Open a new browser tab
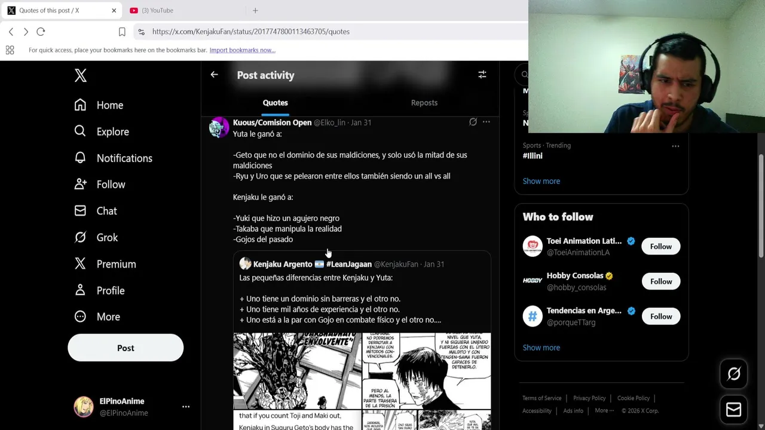765x430 pixels. point(255,10)
